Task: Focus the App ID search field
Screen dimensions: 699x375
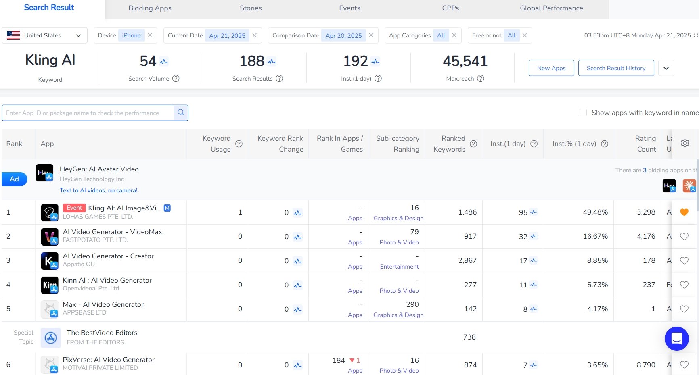Action: 88,113
